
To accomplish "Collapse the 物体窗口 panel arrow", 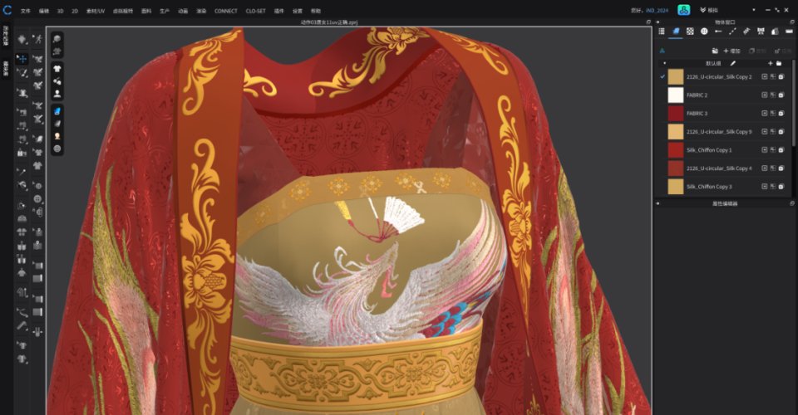I will click(658, 22).
